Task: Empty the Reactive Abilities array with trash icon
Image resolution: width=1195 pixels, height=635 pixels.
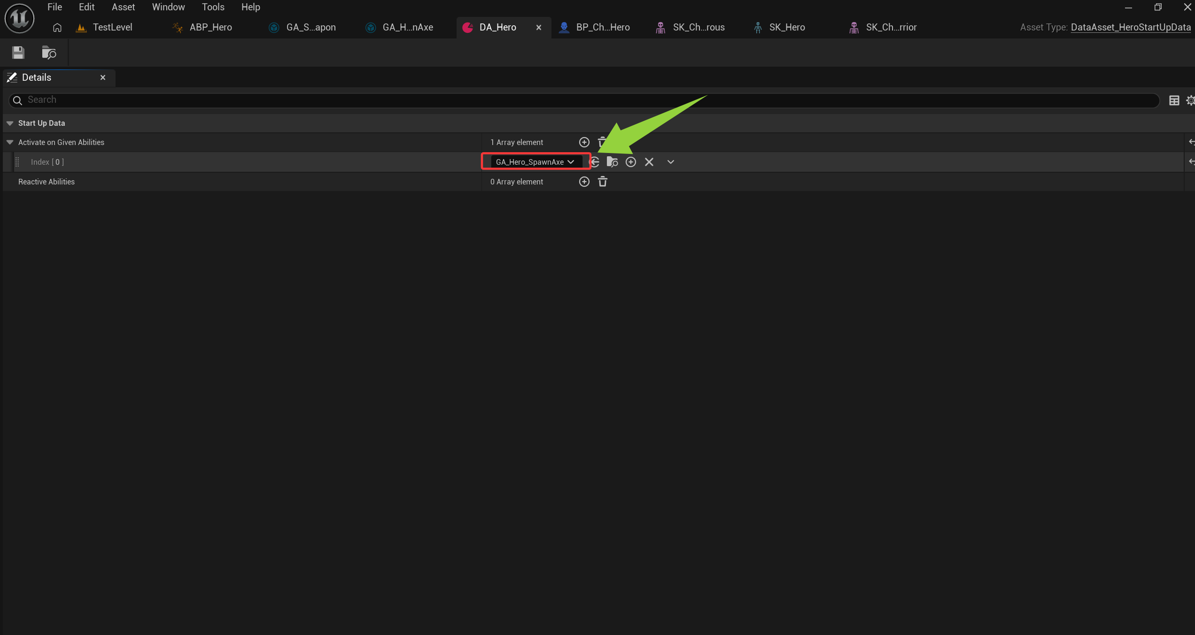Action: pyautogui.click(x=603, y=182)
